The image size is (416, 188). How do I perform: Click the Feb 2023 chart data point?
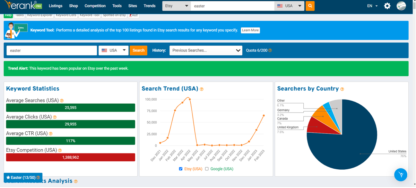pyautogui.click(x=264, y=115)
